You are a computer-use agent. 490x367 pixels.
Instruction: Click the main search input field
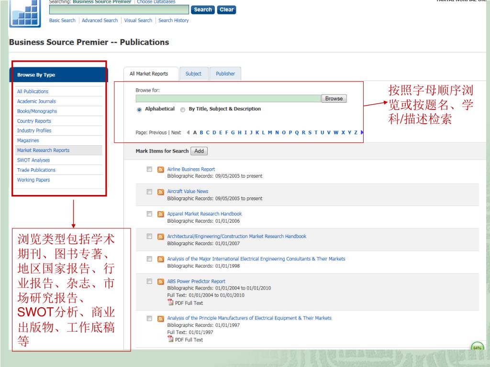119,10
